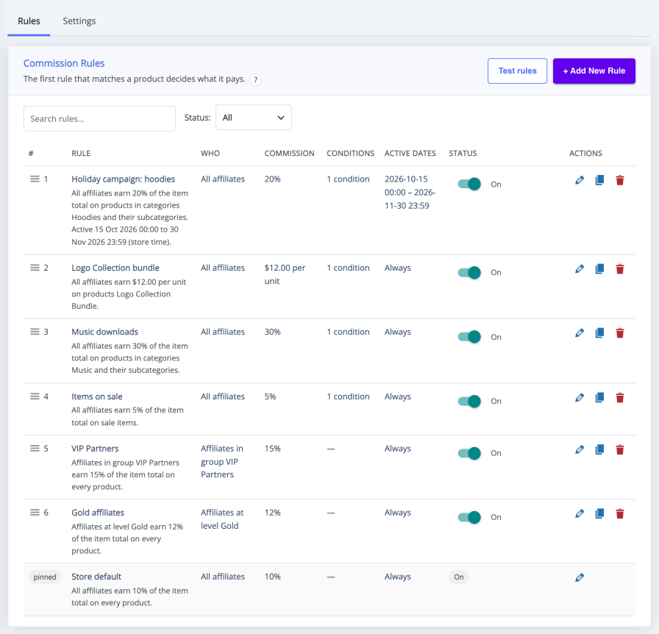
Task: Edit the Logo Collection bundle rule
Action: coord(580,269)
